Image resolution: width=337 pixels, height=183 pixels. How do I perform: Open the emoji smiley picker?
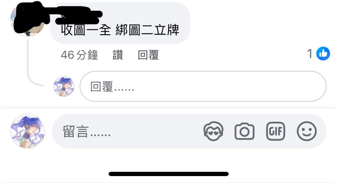coord(307,131)
